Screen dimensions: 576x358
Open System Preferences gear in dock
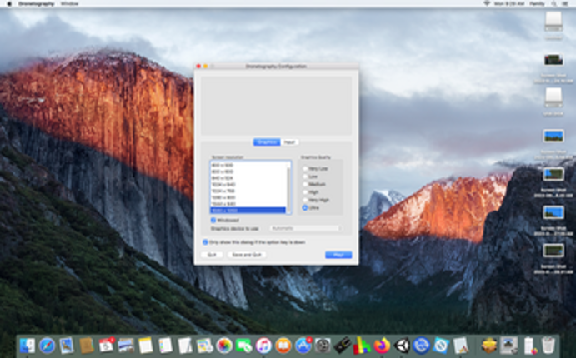(323, 346)
